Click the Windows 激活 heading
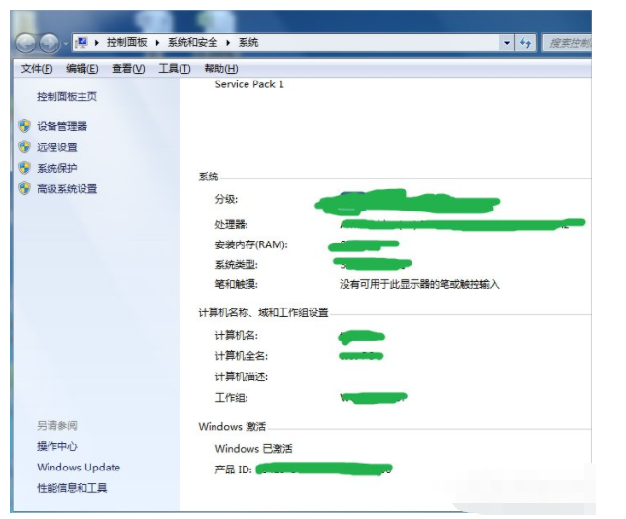The height and width of the screenshot is (519, 626). click(232, 427)
